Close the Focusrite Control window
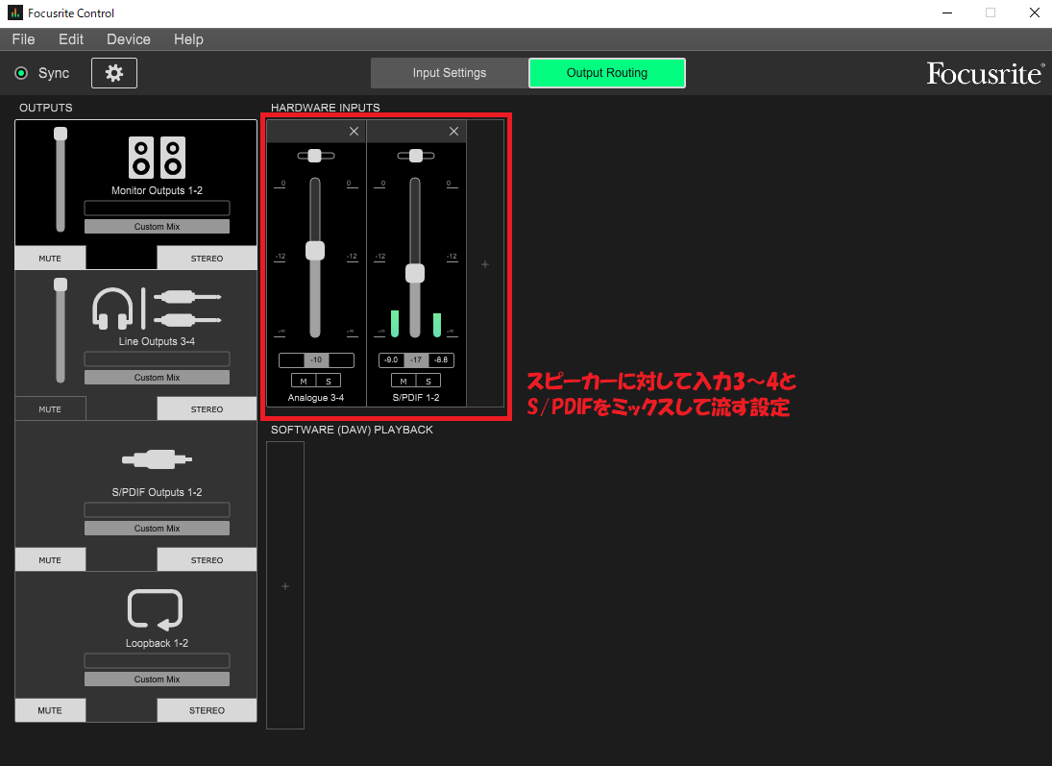Screen dimensions: 1052x766 click(1035, 12)
